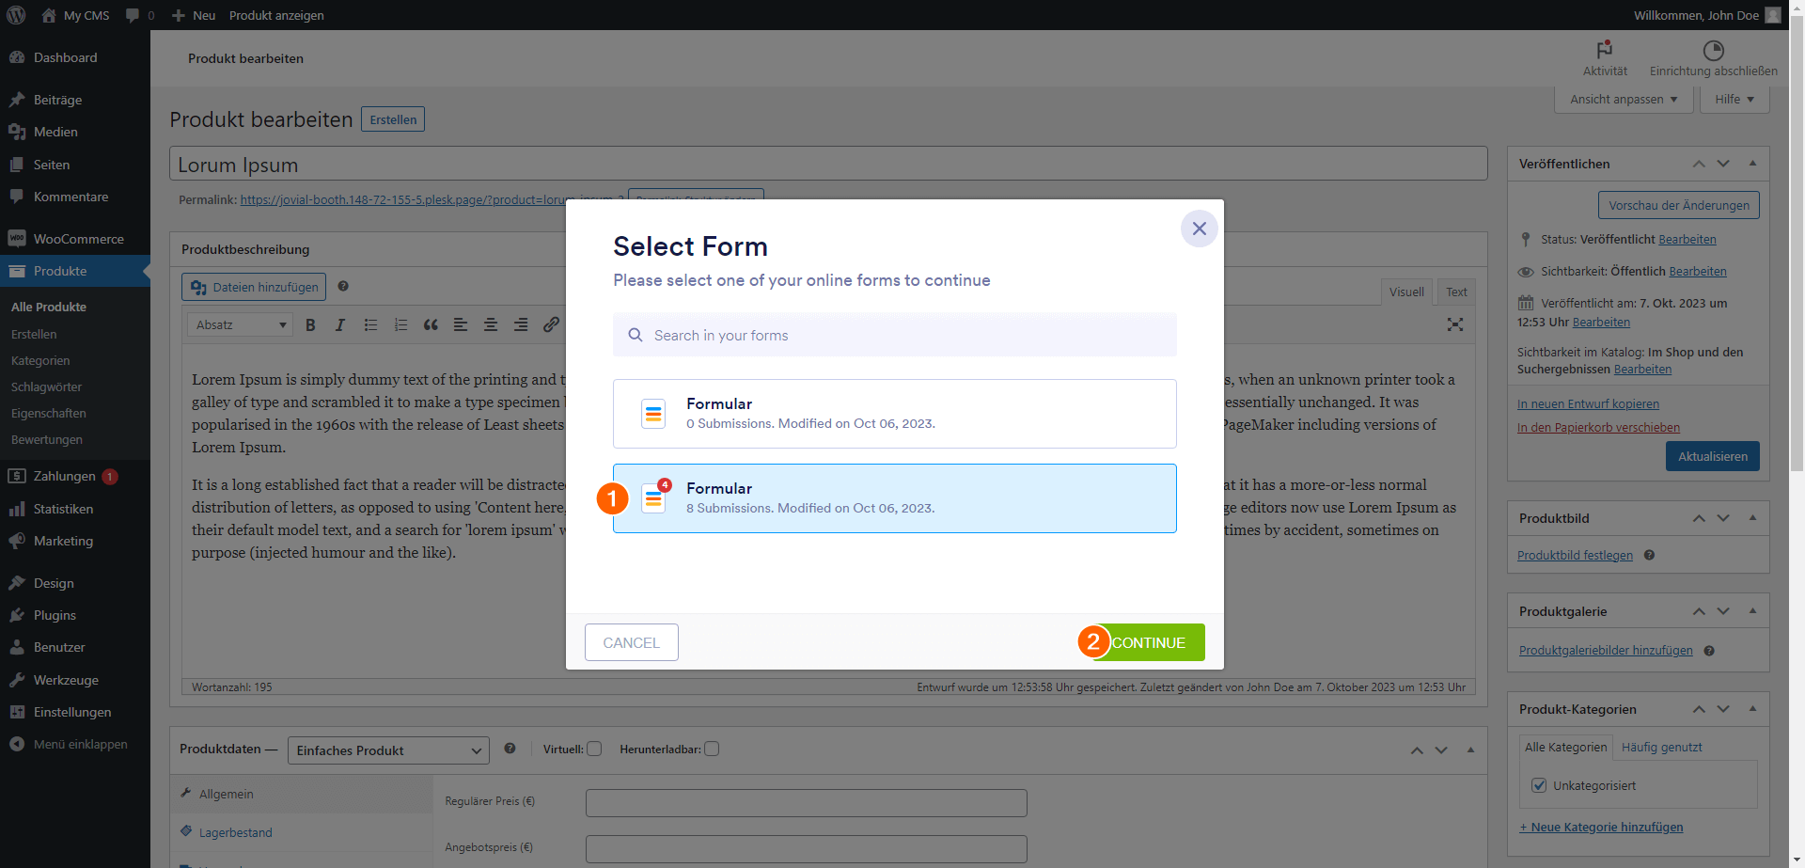Switch to Häufig genutzt tab
Image resolution: width=1805 pixels, height=868 pixels.
click(x=1661, y=748)
